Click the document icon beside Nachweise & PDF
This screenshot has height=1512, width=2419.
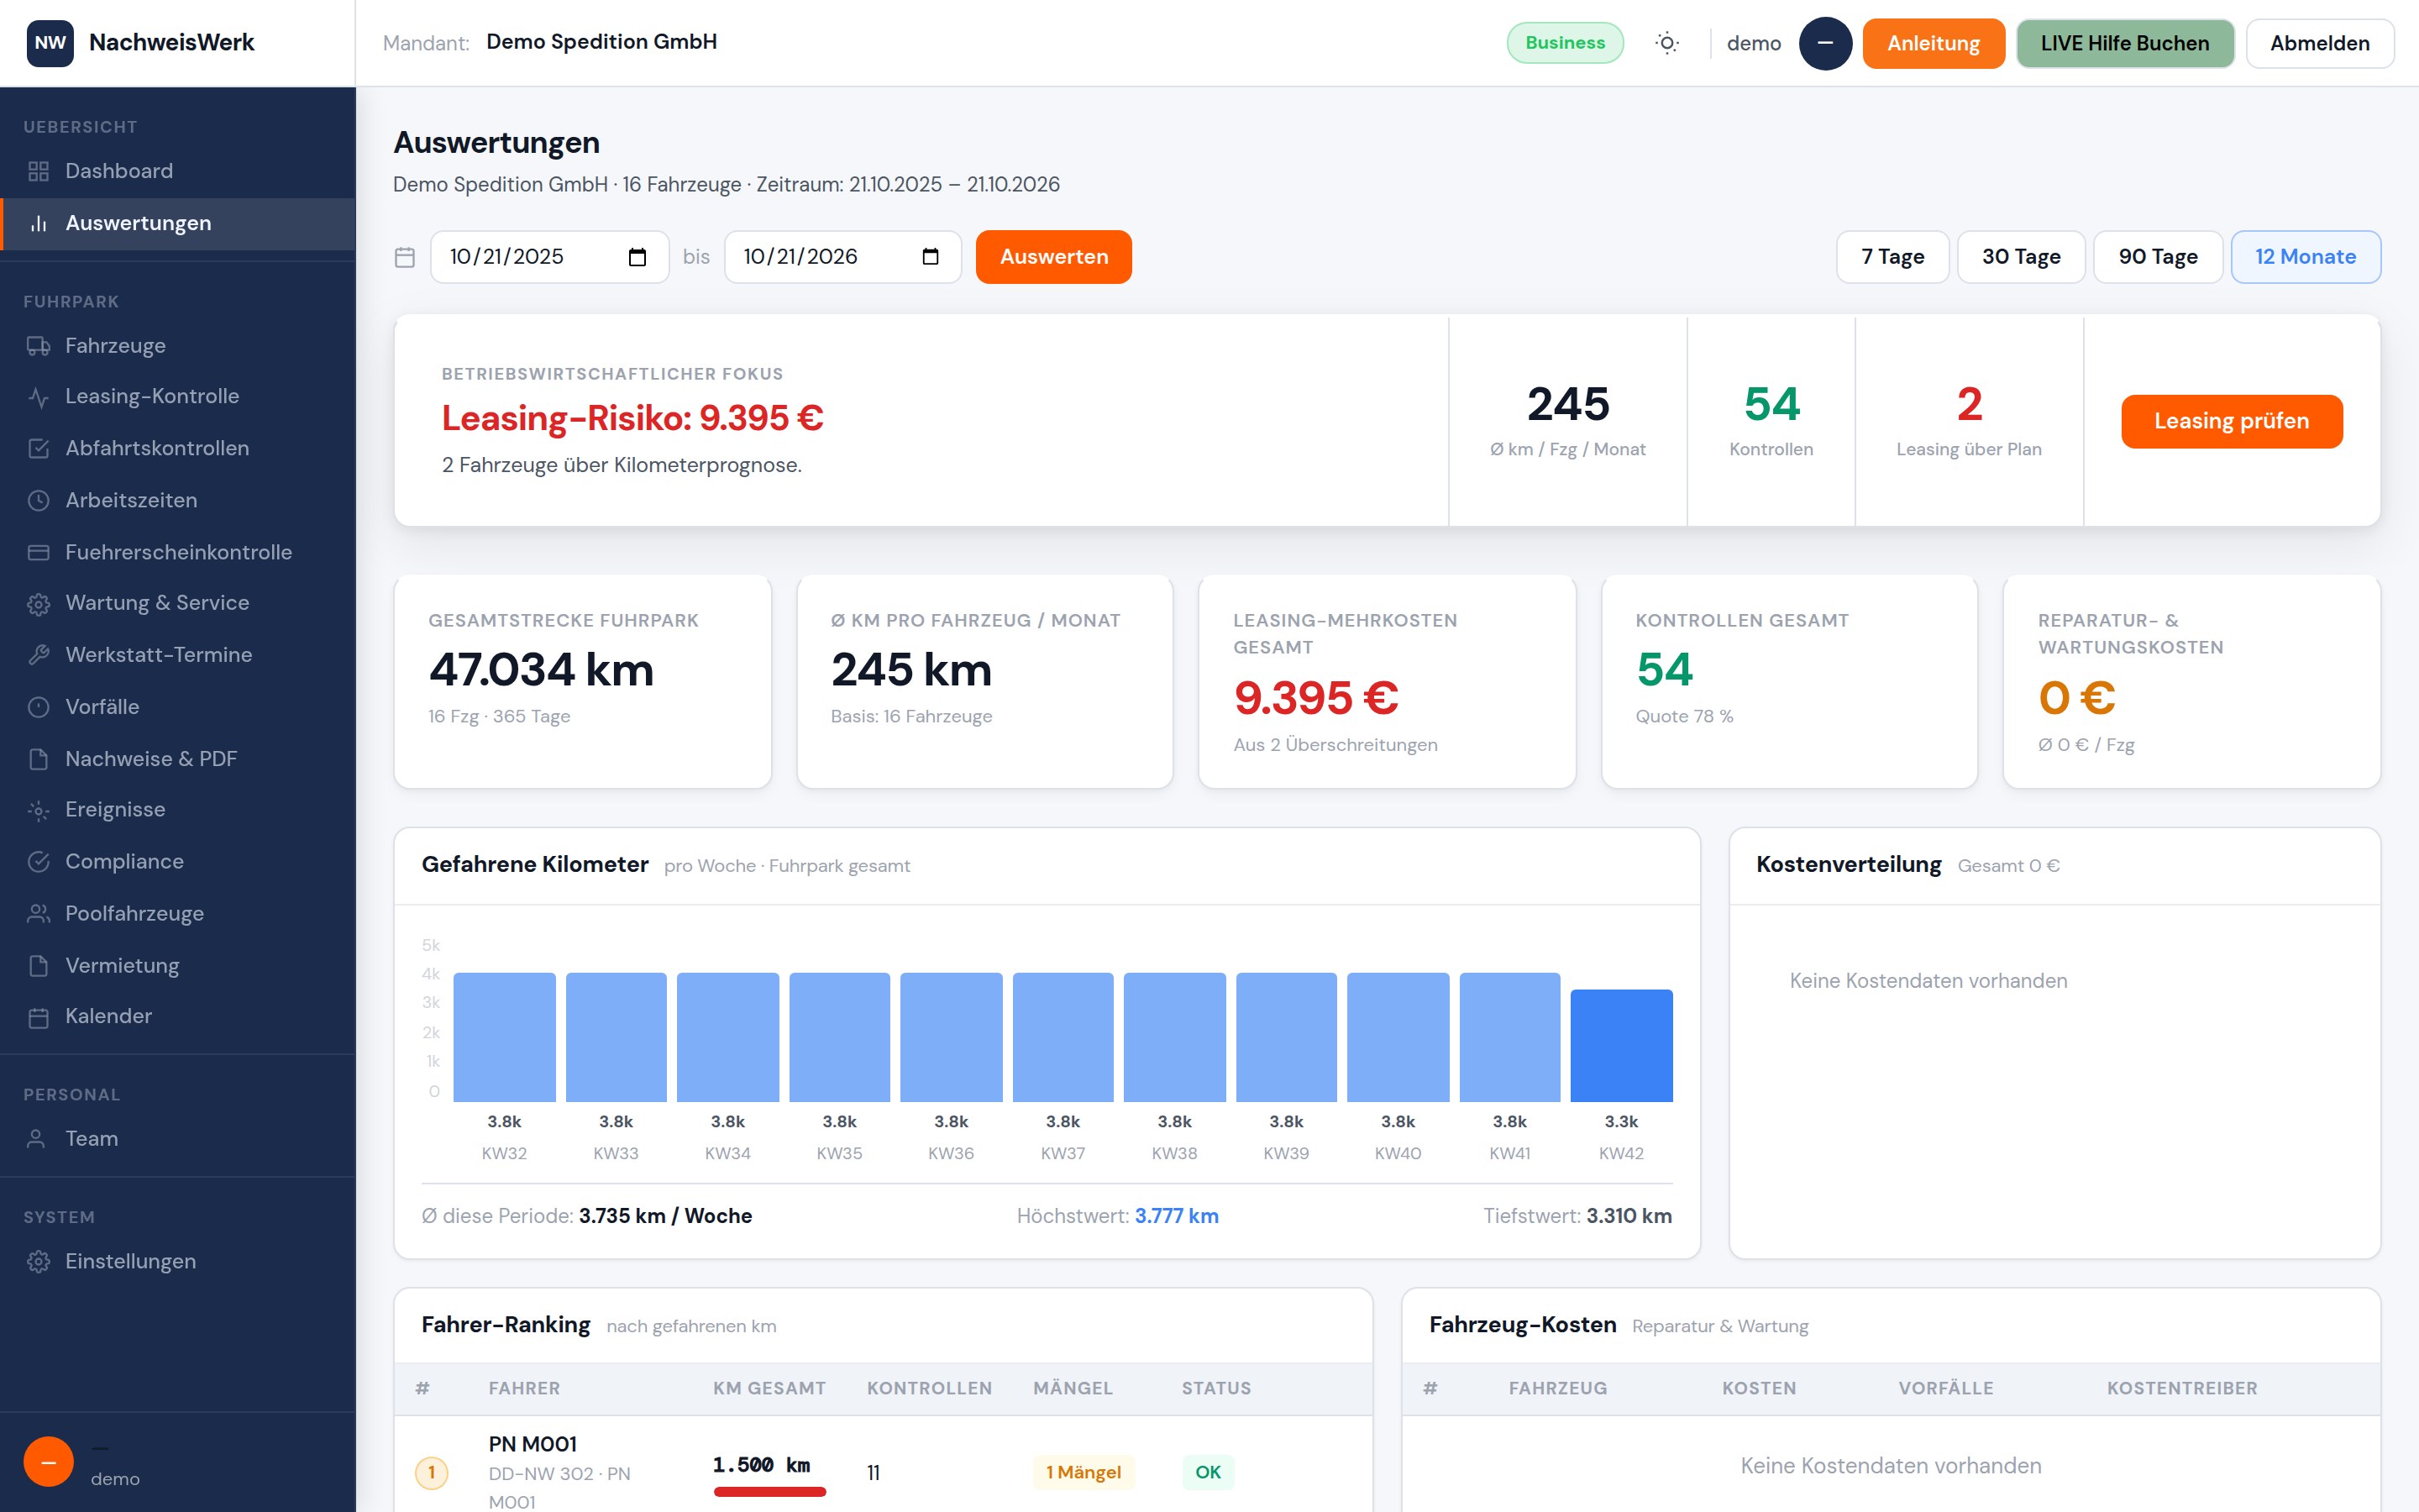[39, 759]
